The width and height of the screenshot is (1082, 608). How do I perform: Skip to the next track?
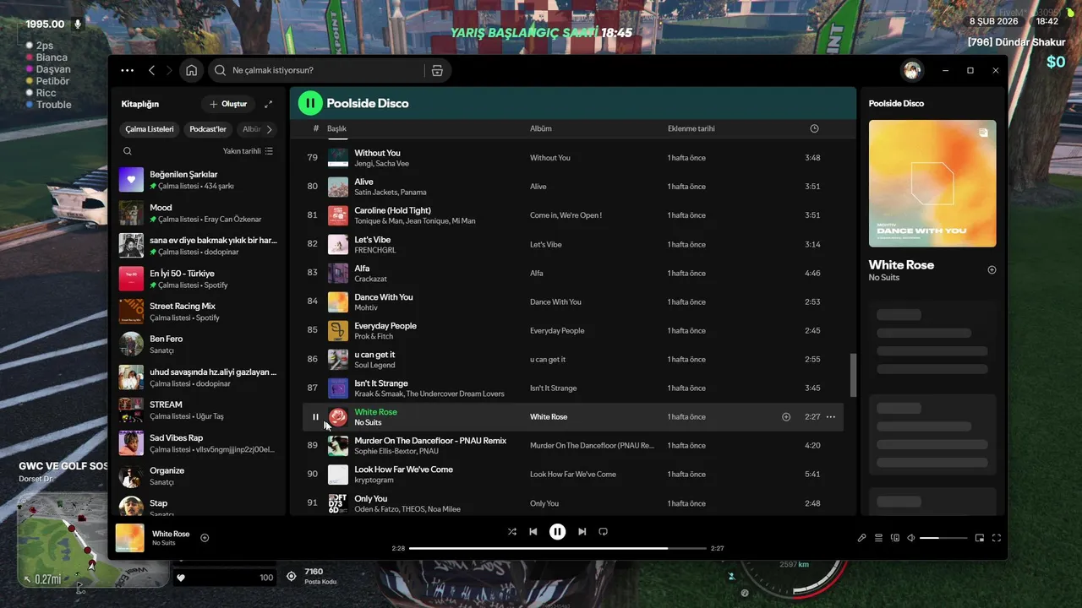tap(582, 532)
